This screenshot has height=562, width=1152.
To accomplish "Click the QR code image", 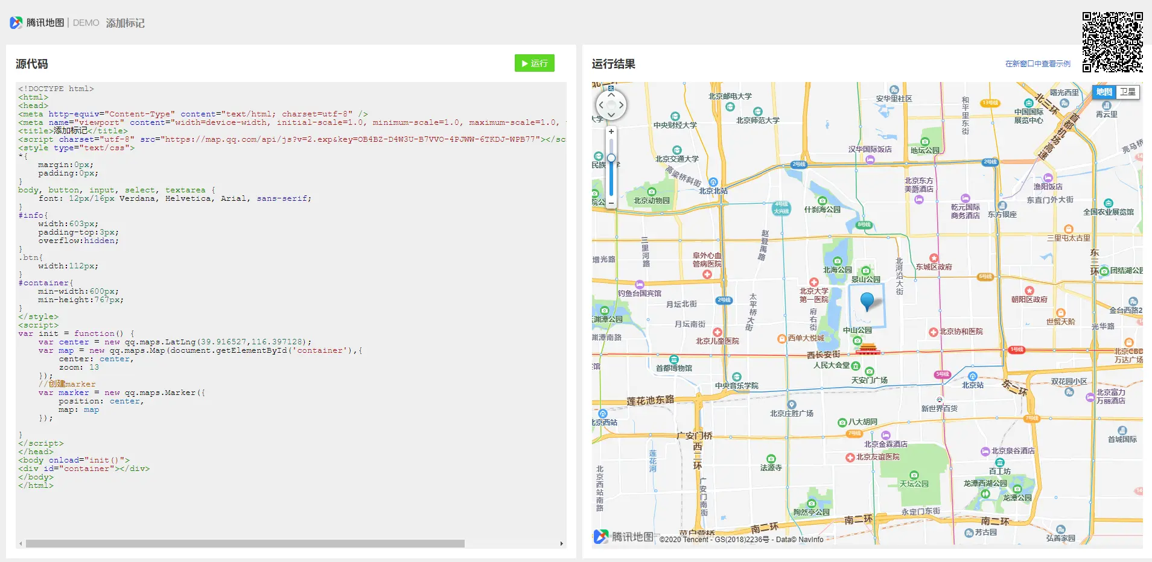I will [1113, 42].
